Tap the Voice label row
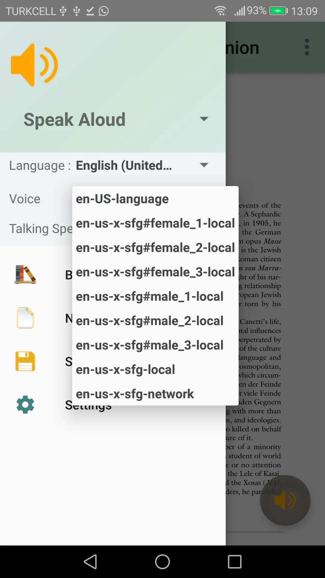Viewport: 325px width, 578px height. click(25, 199)
